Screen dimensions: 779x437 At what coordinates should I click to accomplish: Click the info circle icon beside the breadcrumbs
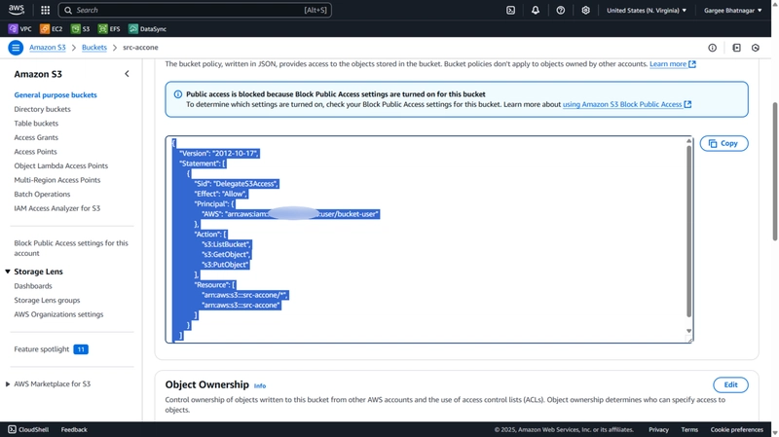pos(712,48)
